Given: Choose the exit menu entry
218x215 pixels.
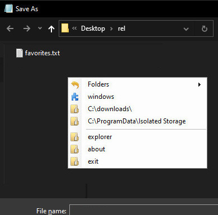Looking at the screenshot, I should [138, 161].
